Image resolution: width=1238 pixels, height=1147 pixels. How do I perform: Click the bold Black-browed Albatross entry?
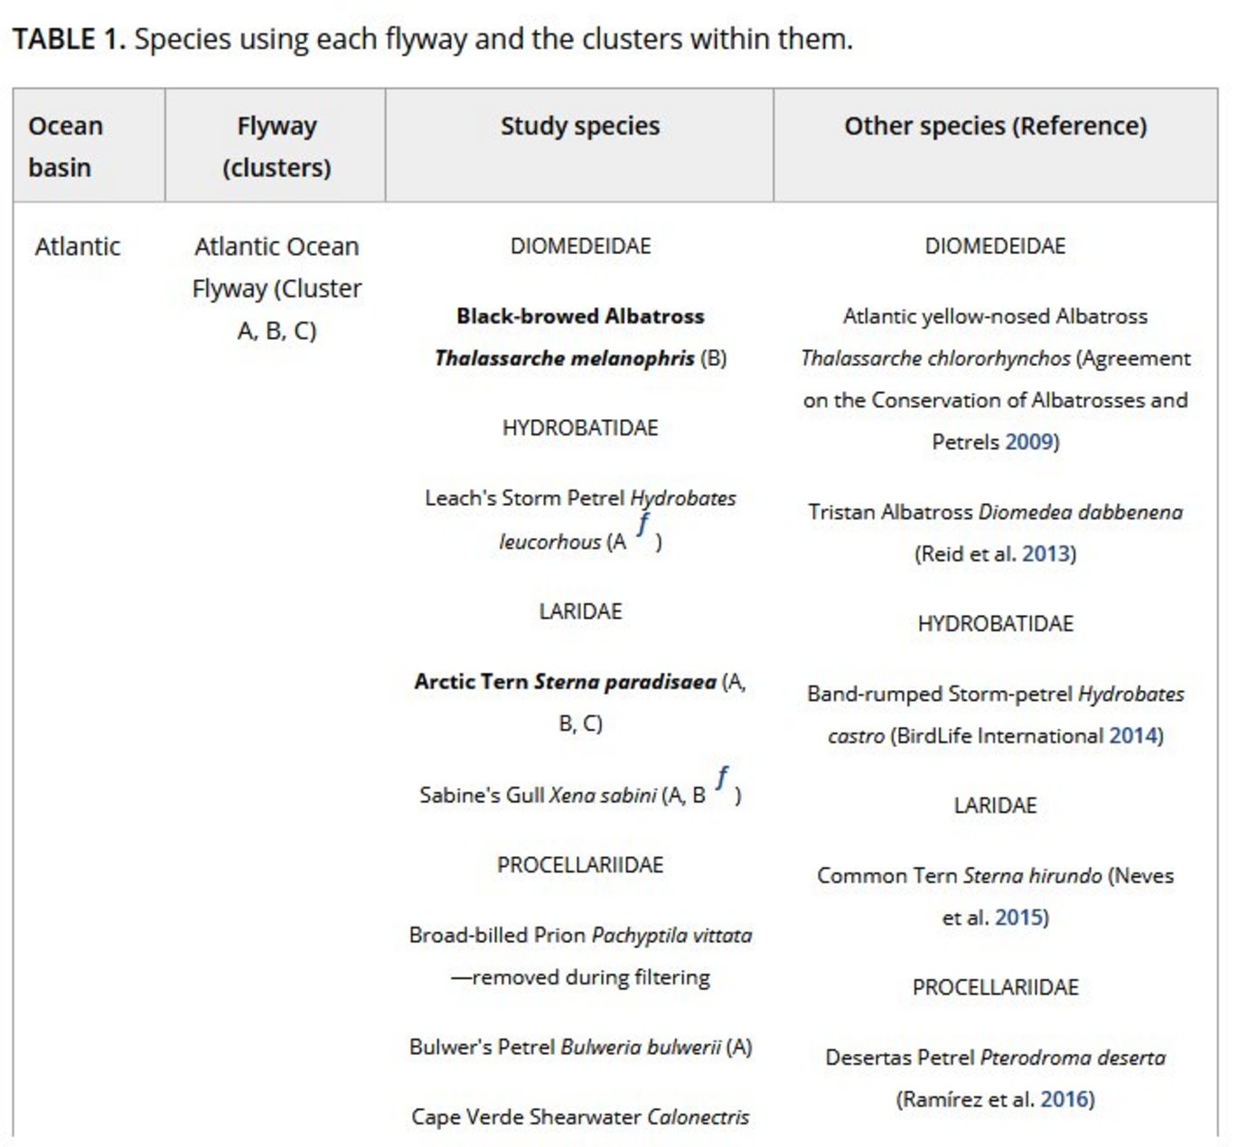[x=580, y=317]
